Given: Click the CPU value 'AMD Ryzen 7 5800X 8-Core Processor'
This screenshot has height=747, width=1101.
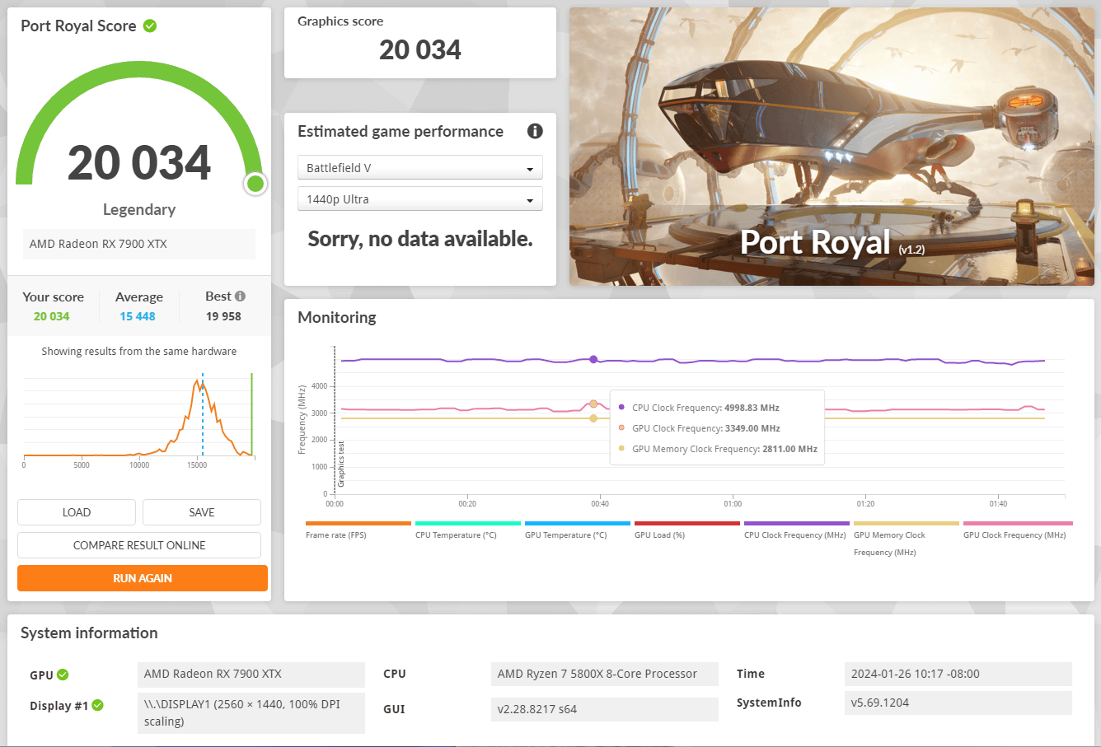Looking at the screenshot, I should click(x=605, y=675).
